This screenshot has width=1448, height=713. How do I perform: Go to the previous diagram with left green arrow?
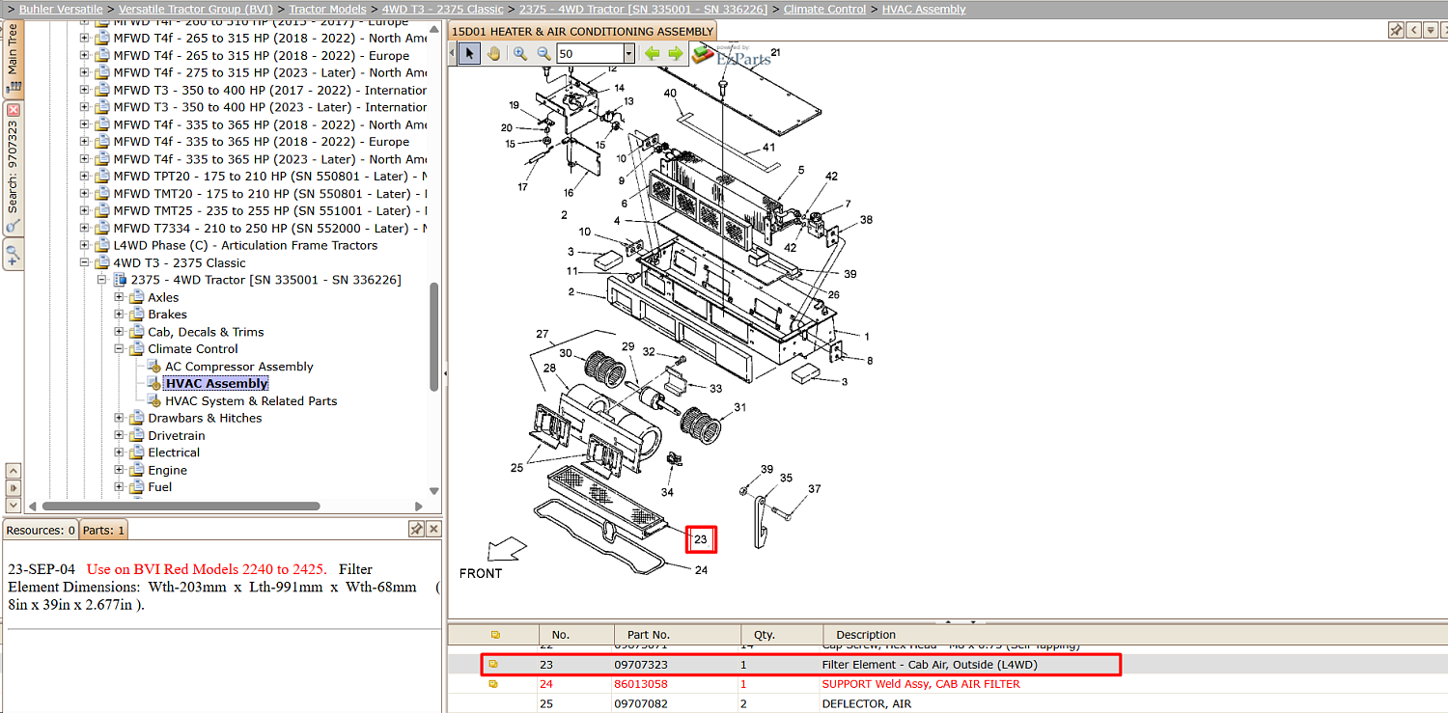click(653, 54)
